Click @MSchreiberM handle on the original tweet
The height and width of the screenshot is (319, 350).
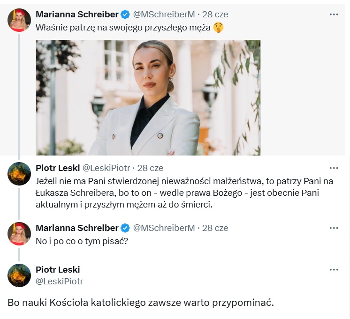(164, 15)
